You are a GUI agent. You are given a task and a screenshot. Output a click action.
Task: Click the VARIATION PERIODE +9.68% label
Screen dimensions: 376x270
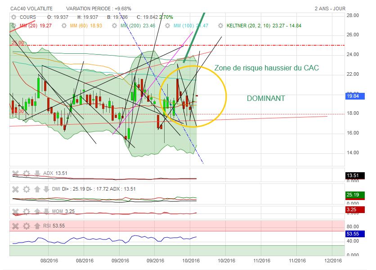98,9
